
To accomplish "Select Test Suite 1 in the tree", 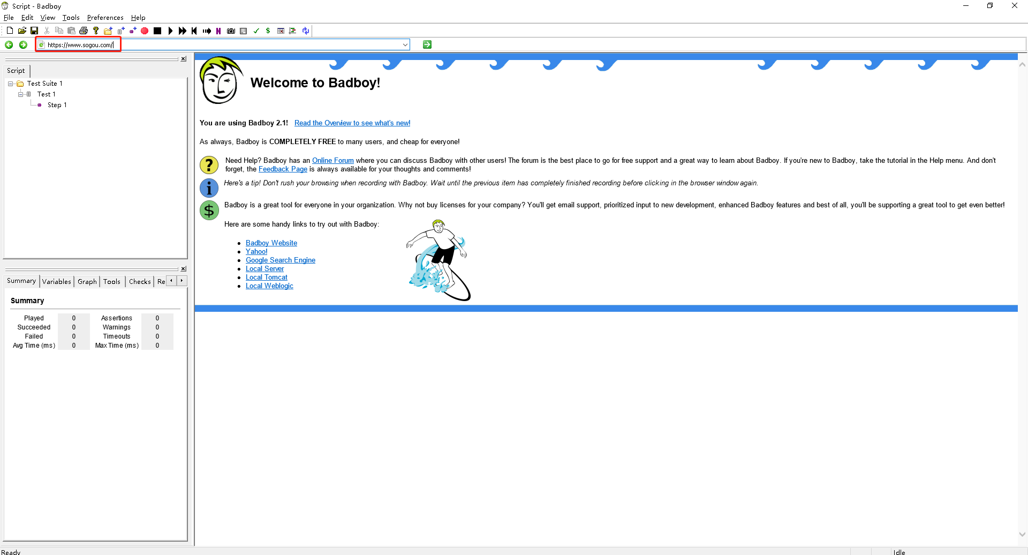I will [x=45, y=84].
